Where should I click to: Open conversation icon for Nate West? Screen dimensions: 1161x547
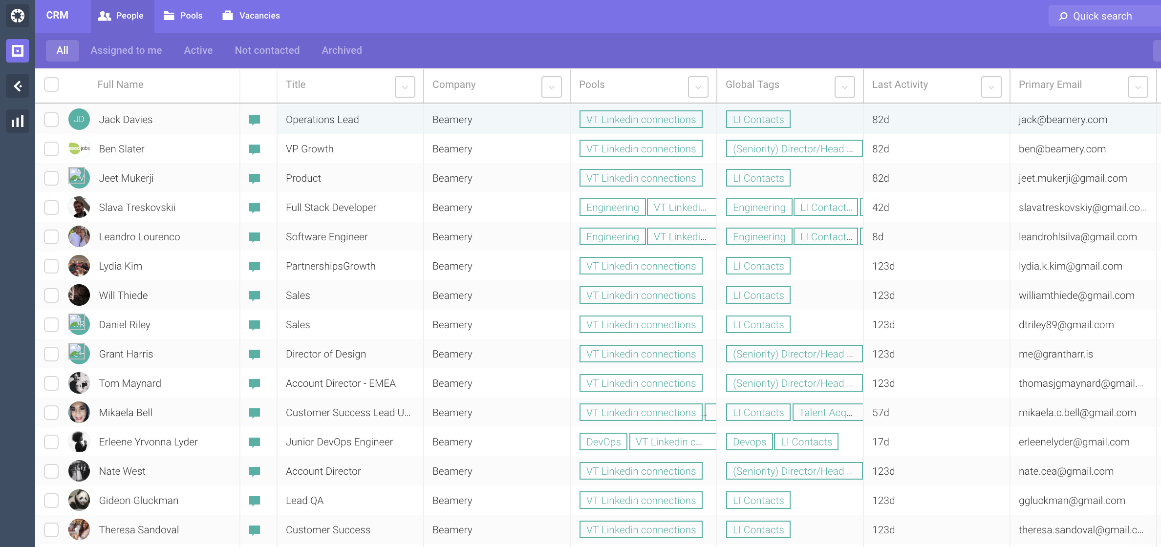tap(254, 471)
